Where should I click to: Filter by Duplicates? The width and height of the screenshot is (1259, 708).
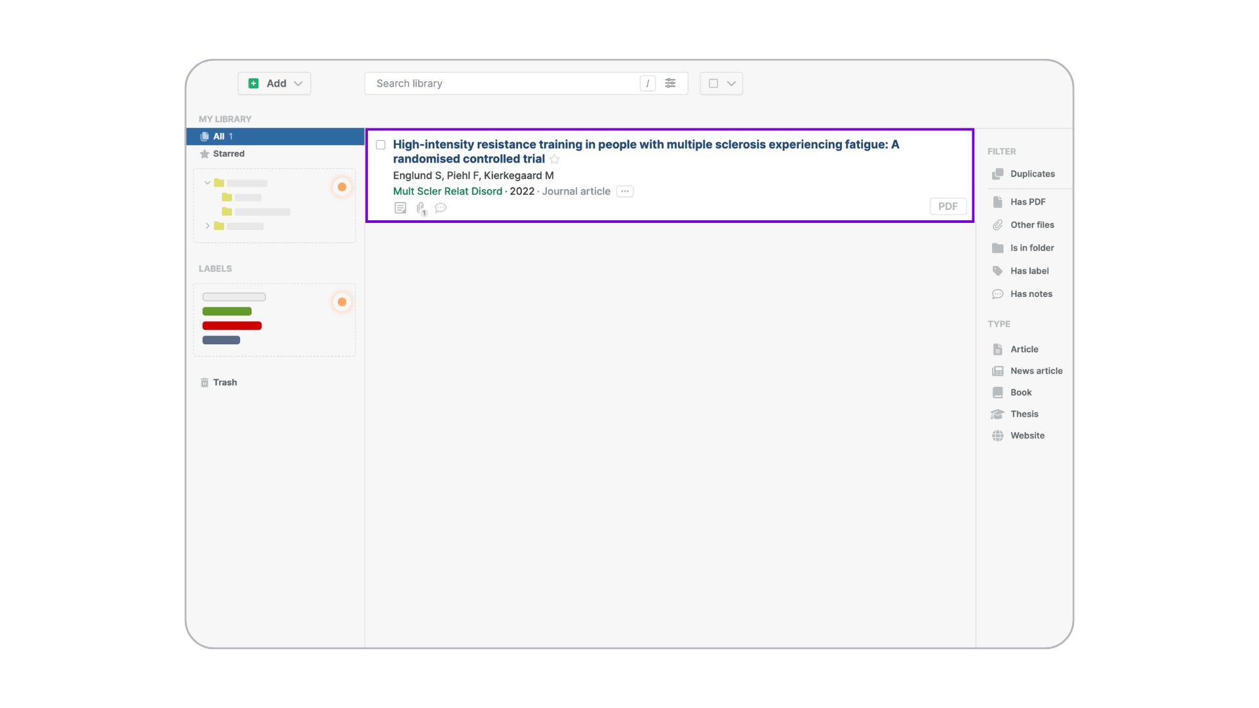coord(1024,174)
